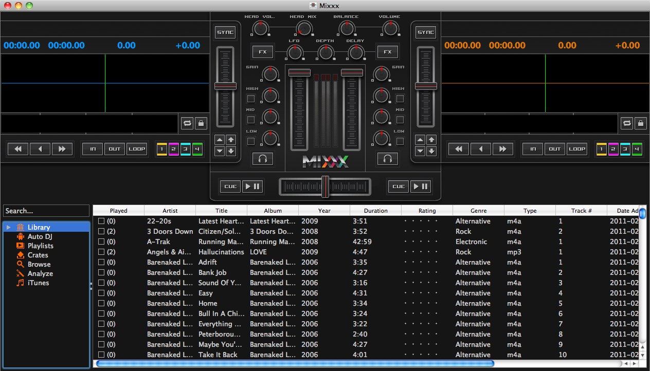This screenshot has height=371, width=650.
Task: Toggle right channel HIGH kill switch
Action: click(x=400, y=99)
